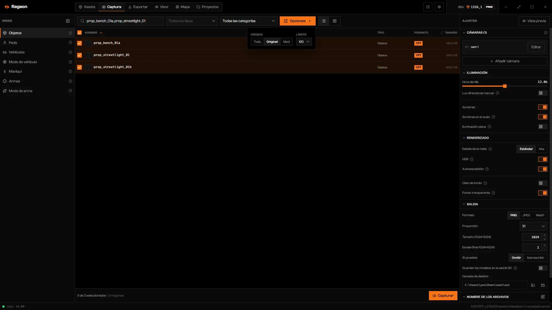Click the Capturar button
The height and width of the screenshot is (310, 552).
pos(443,296)
